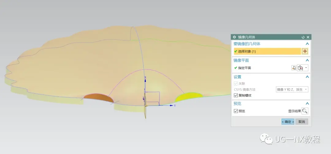
Task: Collapse the 设置 section
Action: click(x=307, y=77)
